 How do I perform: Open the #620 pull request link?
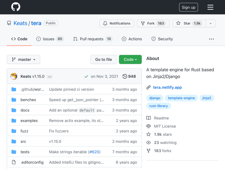[x=94, y=152]
